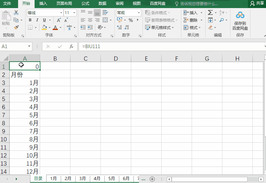This screenshot has width=266, height=183.
Task: Decrease indent
Action: pos(83,27)
